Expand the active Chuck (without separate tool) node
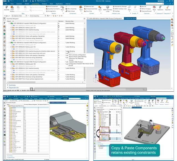Image resolution: width=177 pixels, height=161 pixels. pyautogui.click(x=11, y=79)
